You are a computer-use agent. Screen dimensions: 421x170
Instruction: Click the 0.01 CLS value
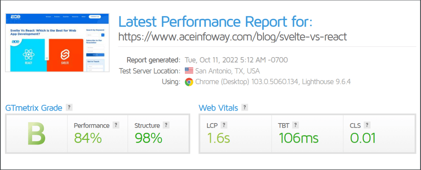[x=362, y=138]
